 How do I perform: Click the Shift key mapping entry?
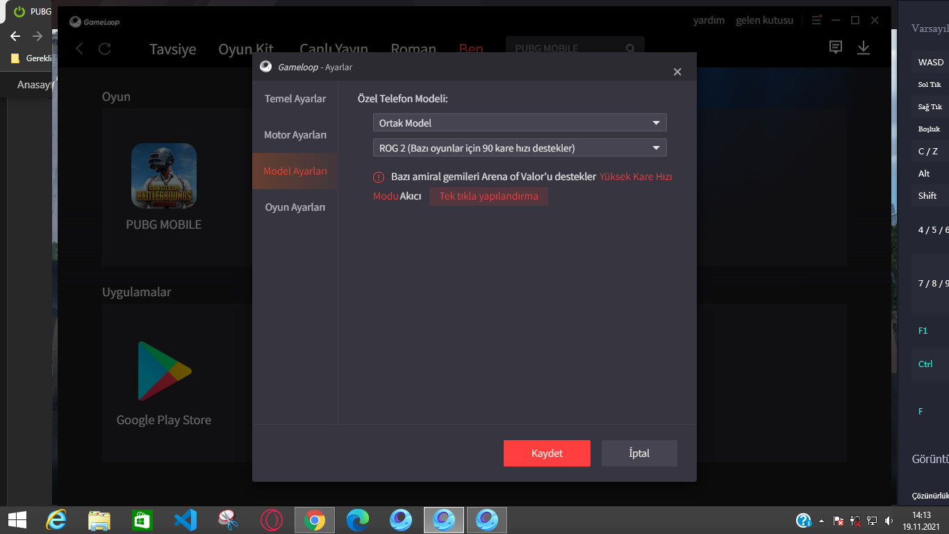click(931, 196)
